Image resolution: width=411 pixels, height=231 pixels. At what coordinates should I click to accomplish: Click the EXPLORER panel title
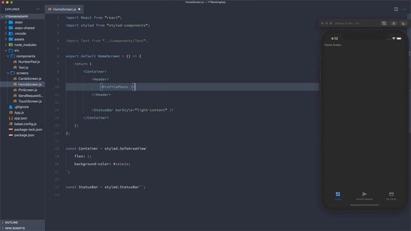(x=12, y=9)
